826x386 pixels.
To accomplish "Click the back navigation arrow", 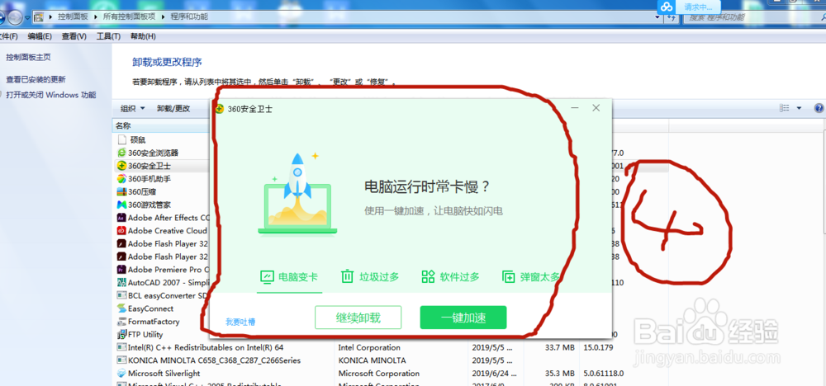I will pyautogui.click(x=2, y=17).
